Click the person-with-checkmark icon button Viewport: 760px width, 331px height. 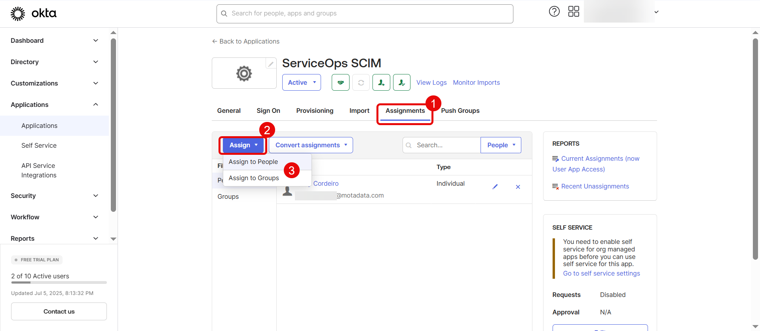click(401, 82)
